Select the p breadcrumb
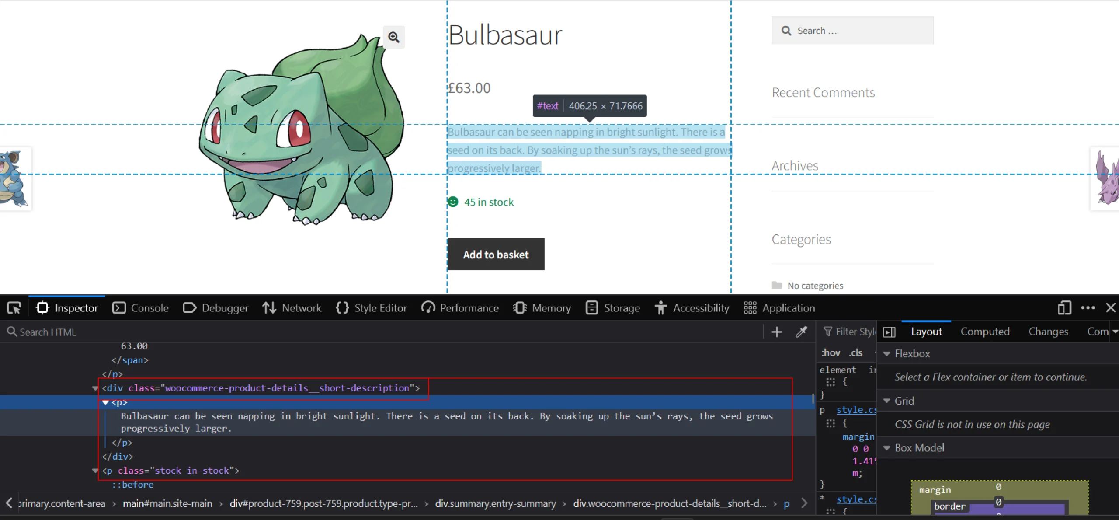Viewport: 1119px width, 520px height. [x=786, y=503]
